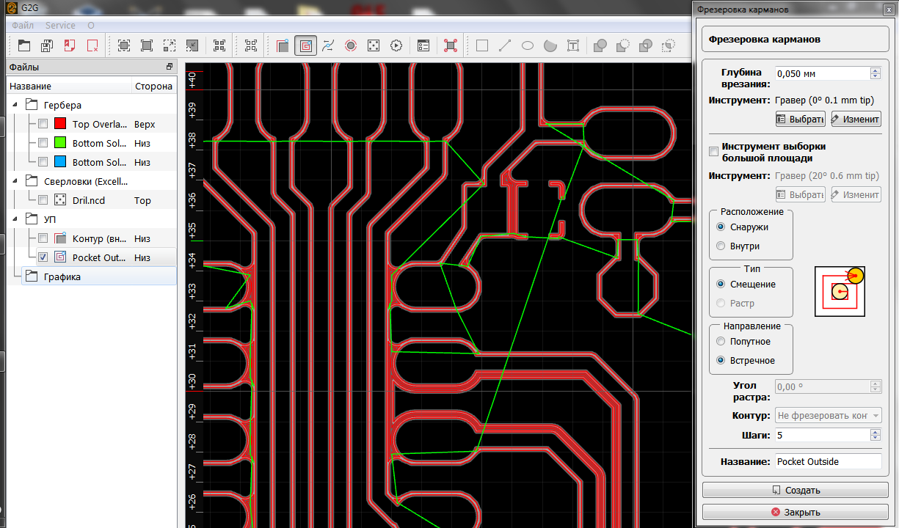Click the gear with play arrow icon

pyautogui.click(x=396, y=45)
